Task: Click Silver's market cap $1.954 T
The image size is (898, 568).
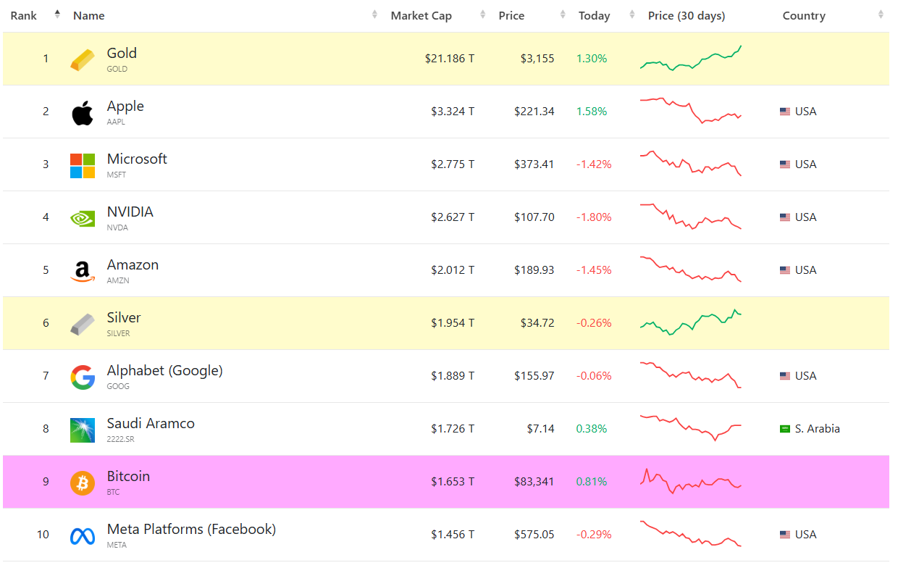Action: [x=453, y=323]
